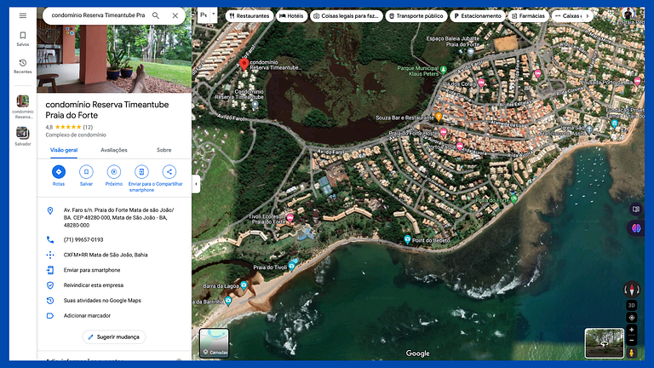Click Praia do Forte Hostel marker
Viewport: 654px width, 368px height.
click(x=444, y=133)
